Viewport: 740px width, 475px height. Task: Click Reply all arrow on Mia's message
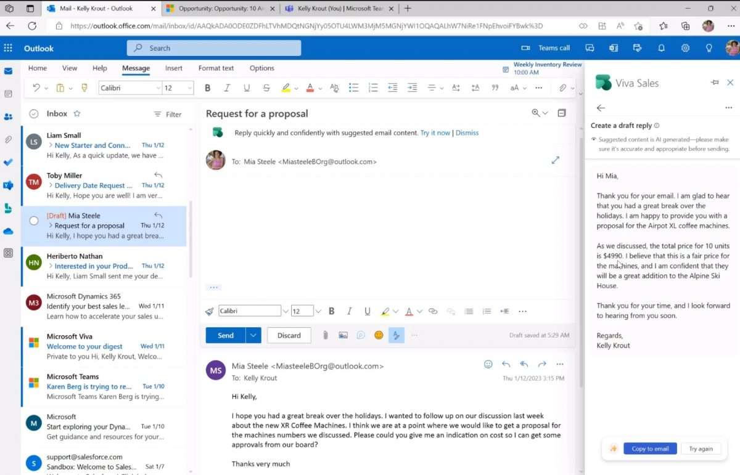point(524,364)
